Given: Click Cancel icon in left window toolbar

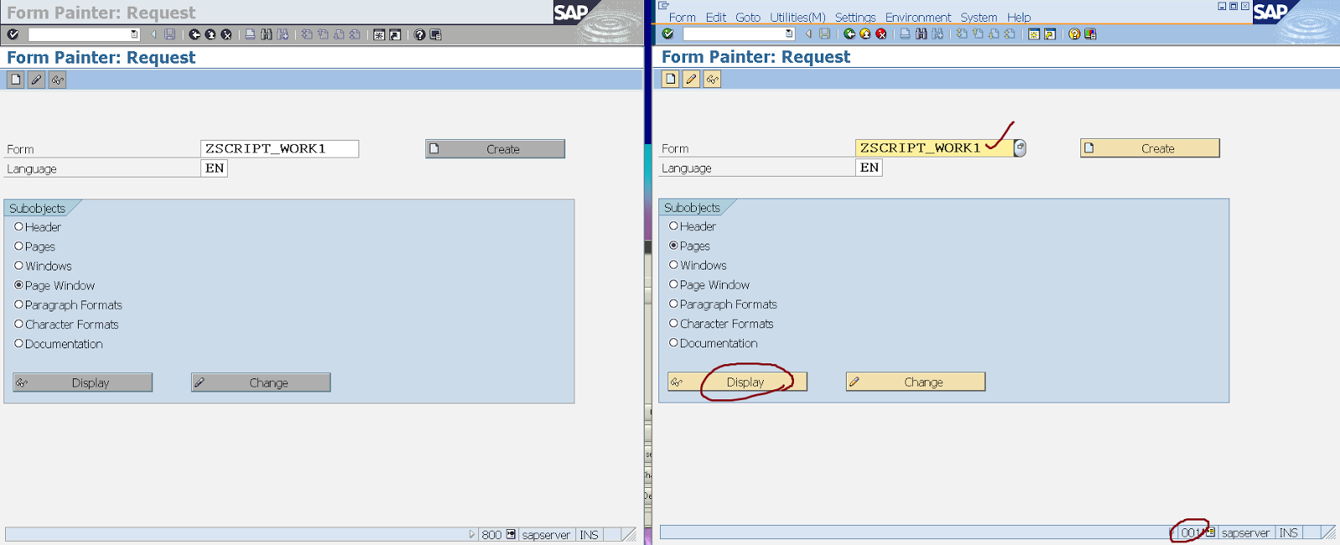Looking at the screenshot, I should 226,35.
